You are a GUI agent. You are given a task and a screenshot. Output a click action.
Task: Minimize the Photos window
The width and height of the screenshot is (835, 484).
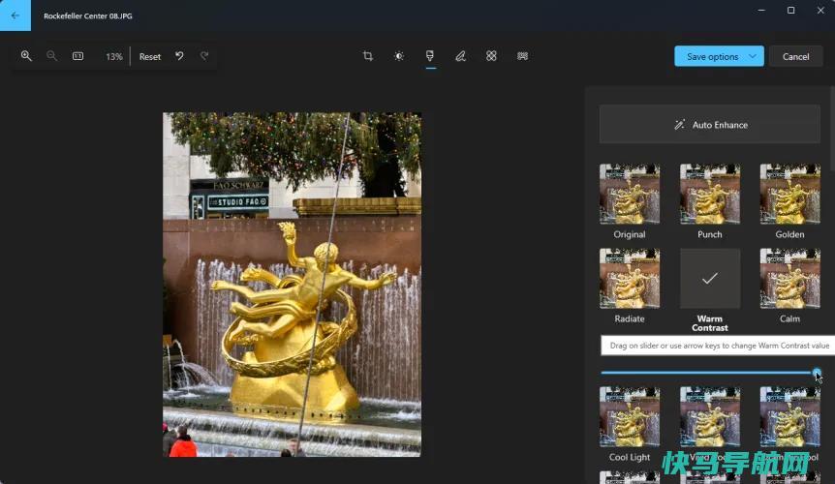(761, 10)
